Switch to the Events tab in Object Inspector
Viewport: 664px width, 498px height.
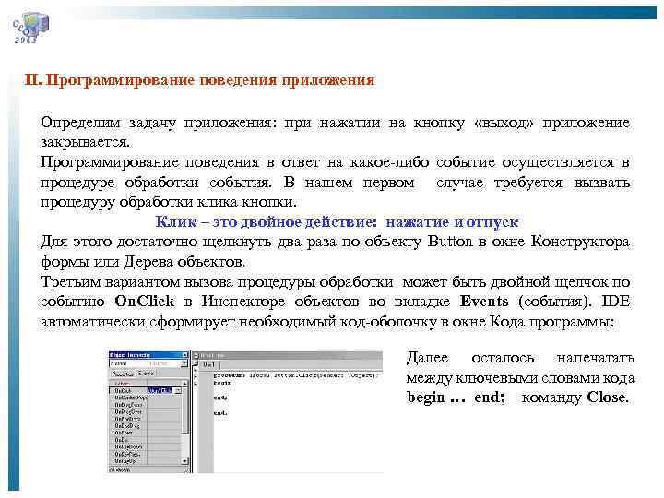point(146,373)
